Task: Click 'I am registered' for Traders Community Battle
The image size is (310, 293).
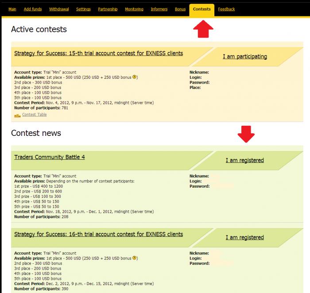Action: (x=245, y=160)
